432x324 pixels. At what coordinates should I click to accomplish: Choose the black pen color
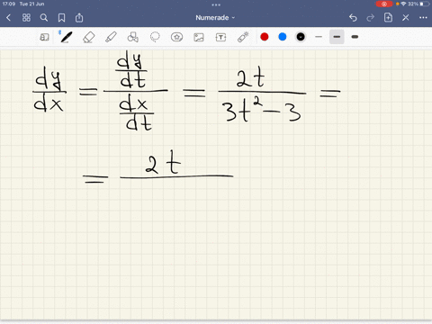301,37
